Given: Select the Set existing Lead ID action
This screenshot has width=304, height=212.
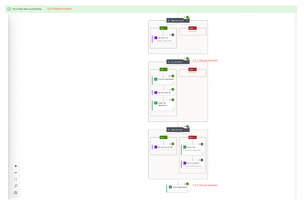Looking at the screenshot, I should [164, 147].
